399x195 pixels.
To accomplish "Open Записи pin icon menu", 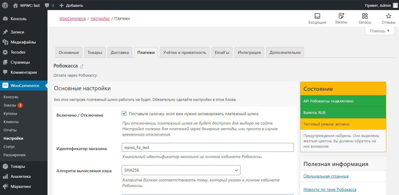I will pyautogui.click(x=5, y=32).
